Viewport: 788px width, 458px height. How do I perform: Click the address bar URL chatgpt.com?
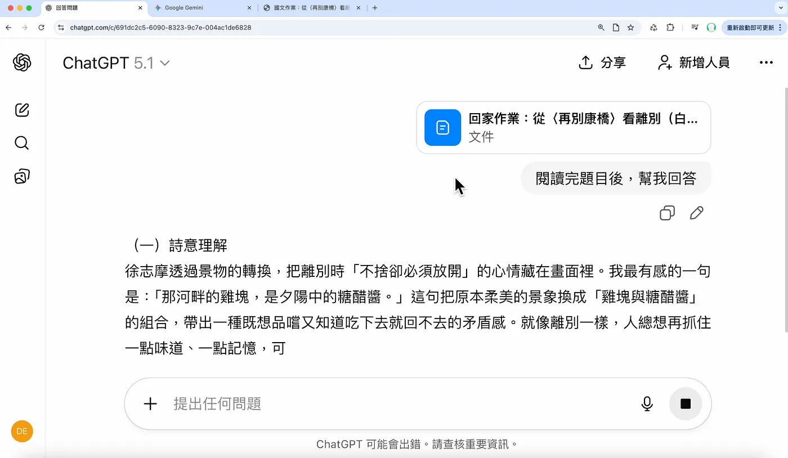pyautogui.click(x=160, y=27)
